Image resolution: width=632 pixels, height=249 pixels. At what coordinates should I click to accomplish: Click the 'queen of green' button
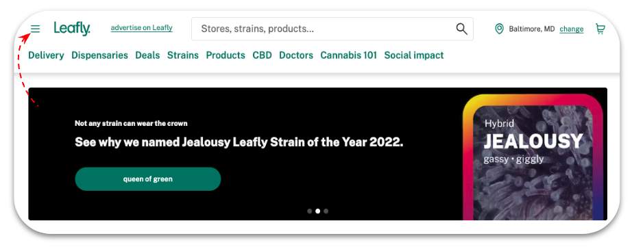tap(148, 179)
